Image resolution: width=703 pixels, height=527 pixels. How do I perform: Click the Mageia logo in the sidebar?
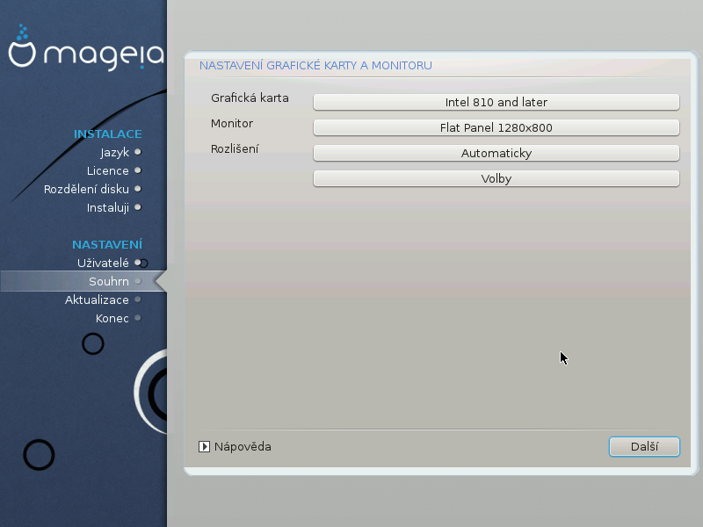tap(85, 51)
